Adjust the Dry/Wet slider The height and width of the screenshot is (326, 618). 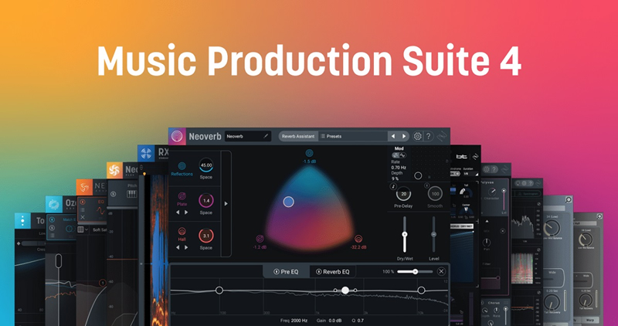[x=404, y=235]
